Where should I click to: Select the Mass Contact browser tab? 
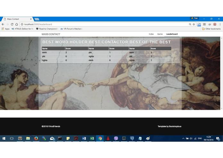pyautogui.click(x=17, y=19)
